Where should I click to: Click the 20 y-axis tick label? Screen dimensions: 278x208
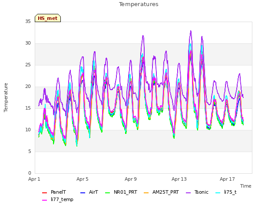coord(28,87)
